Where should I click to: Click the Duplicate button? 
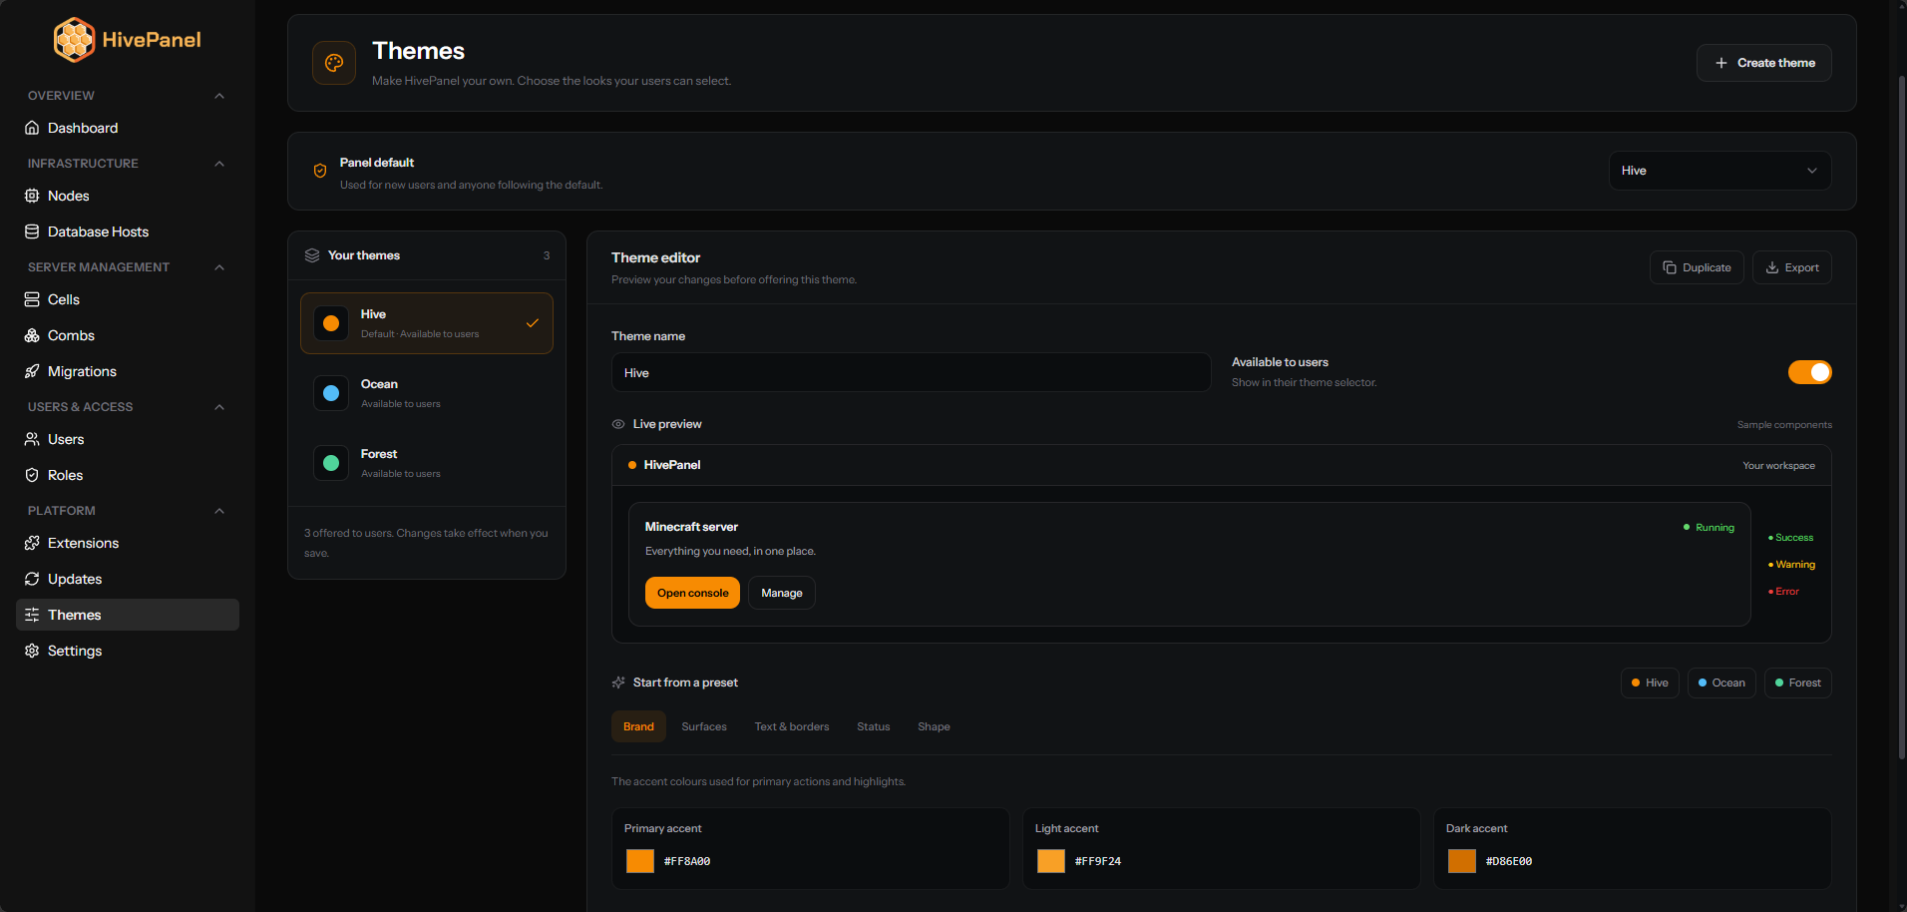[1697, 267]
